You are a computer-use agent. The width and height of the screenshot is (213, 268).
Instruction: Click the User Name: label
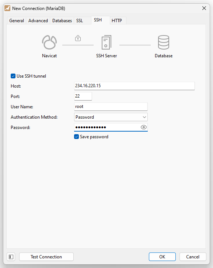22,107
